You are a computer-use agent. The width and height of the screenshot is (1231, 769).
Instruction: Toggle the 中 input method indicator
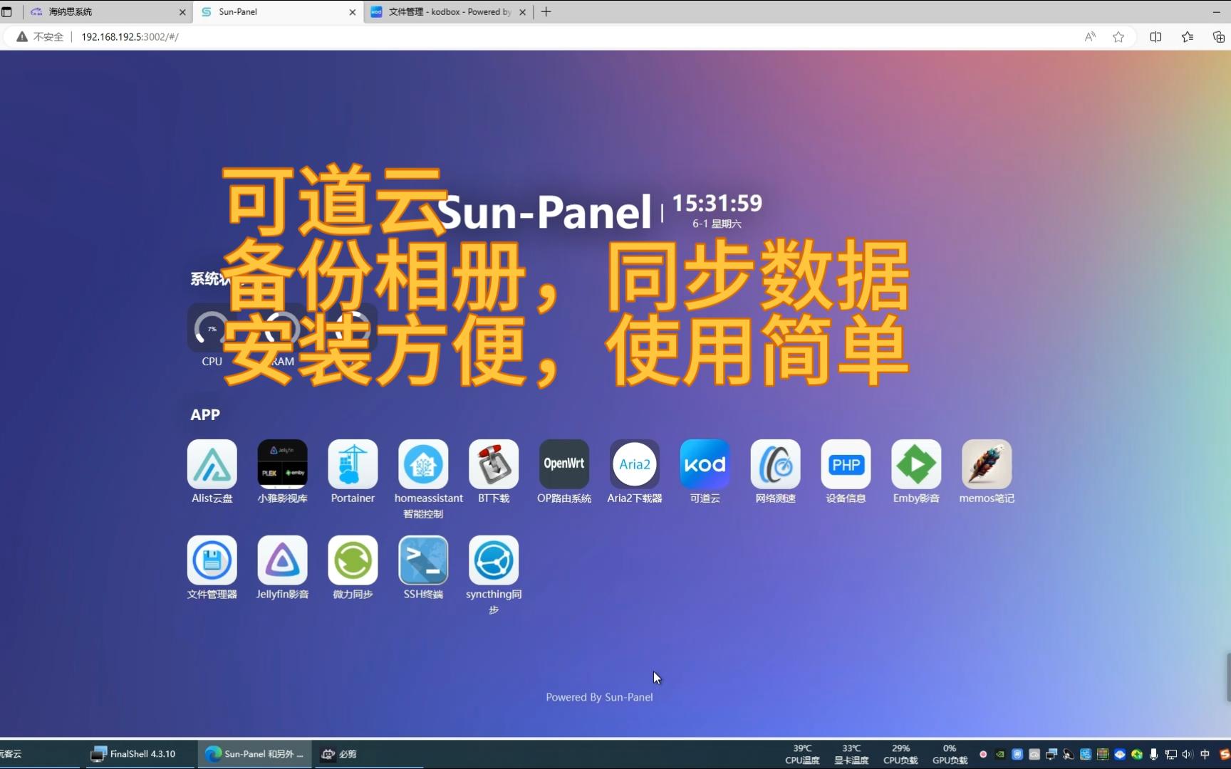(x=1205, y=754)
